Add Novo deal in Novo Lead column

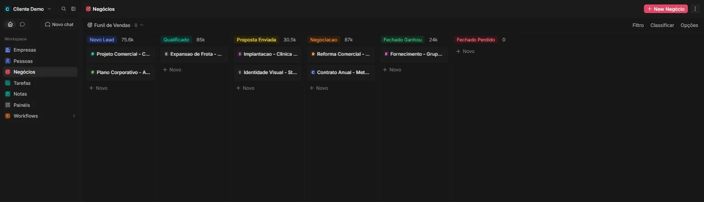98,88
